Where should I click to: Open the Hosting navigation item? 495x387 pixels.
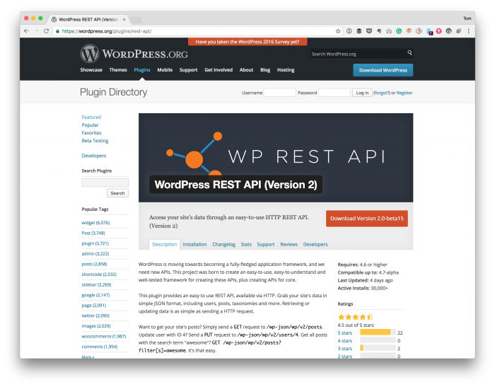point(286,70)
